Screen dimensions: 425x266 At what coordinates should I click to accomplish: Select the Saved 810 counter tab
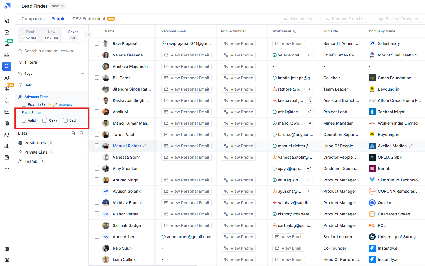(x=73, y=35)
